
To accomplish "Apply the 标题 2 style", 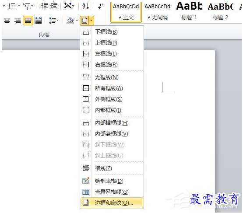I will [220, 12].
